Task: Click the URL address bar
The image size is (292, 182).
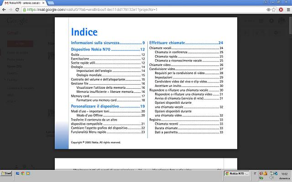Action: click(137, 9)
